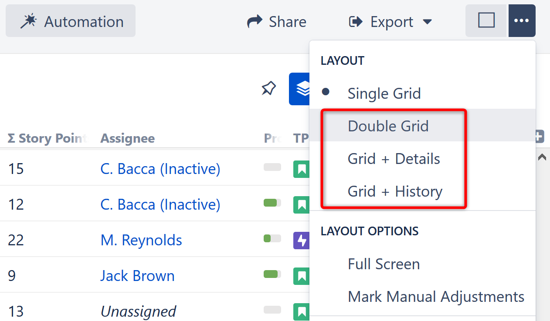
Task: Select Grid + History layout
Action: tap(394, 191)
